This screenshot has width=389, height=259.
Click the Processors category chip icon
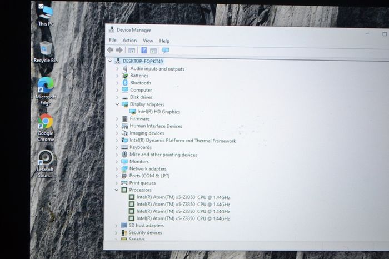[124, 190]
